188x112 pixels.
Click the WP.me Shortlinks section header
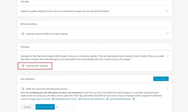29,24
